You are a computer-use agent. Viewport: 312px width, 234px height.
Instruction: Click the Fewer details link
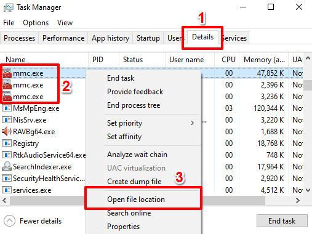tap(41, 221)
